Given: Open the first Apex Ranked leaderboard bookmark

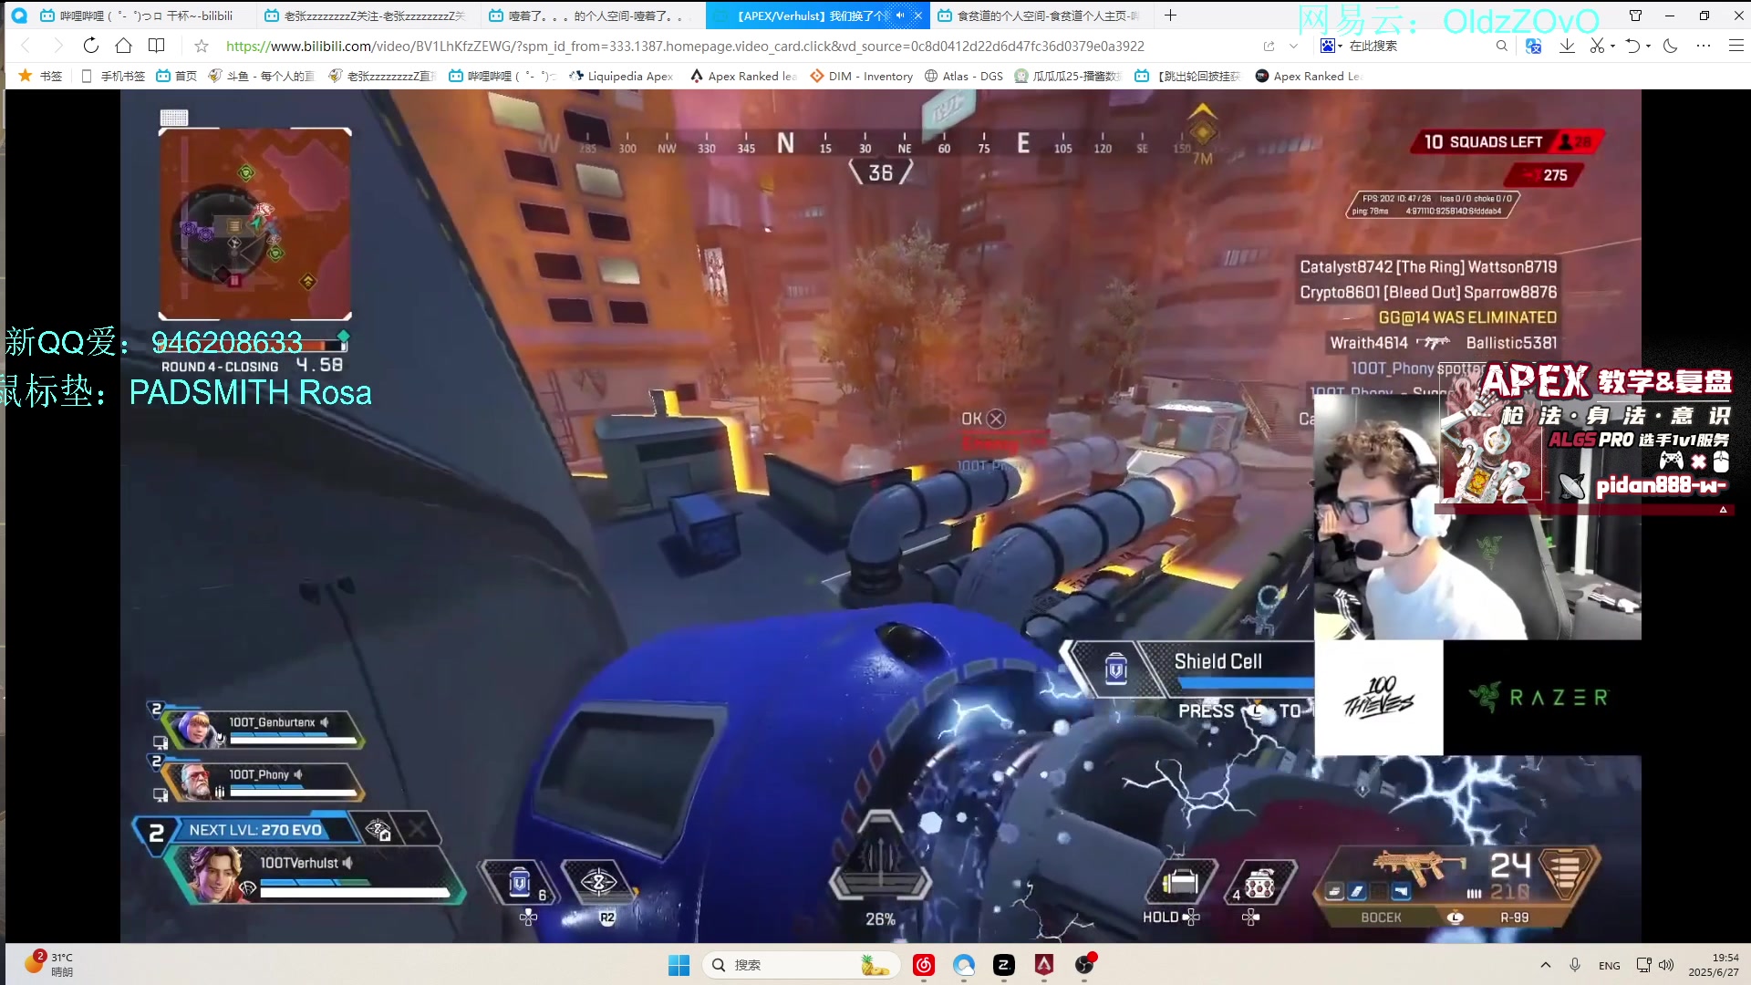Looking at the screenshot, I should (x=743, y=76).
